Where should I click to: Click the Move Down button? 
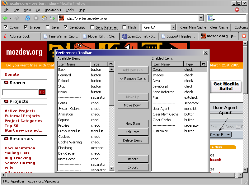(x=133, y=105)
